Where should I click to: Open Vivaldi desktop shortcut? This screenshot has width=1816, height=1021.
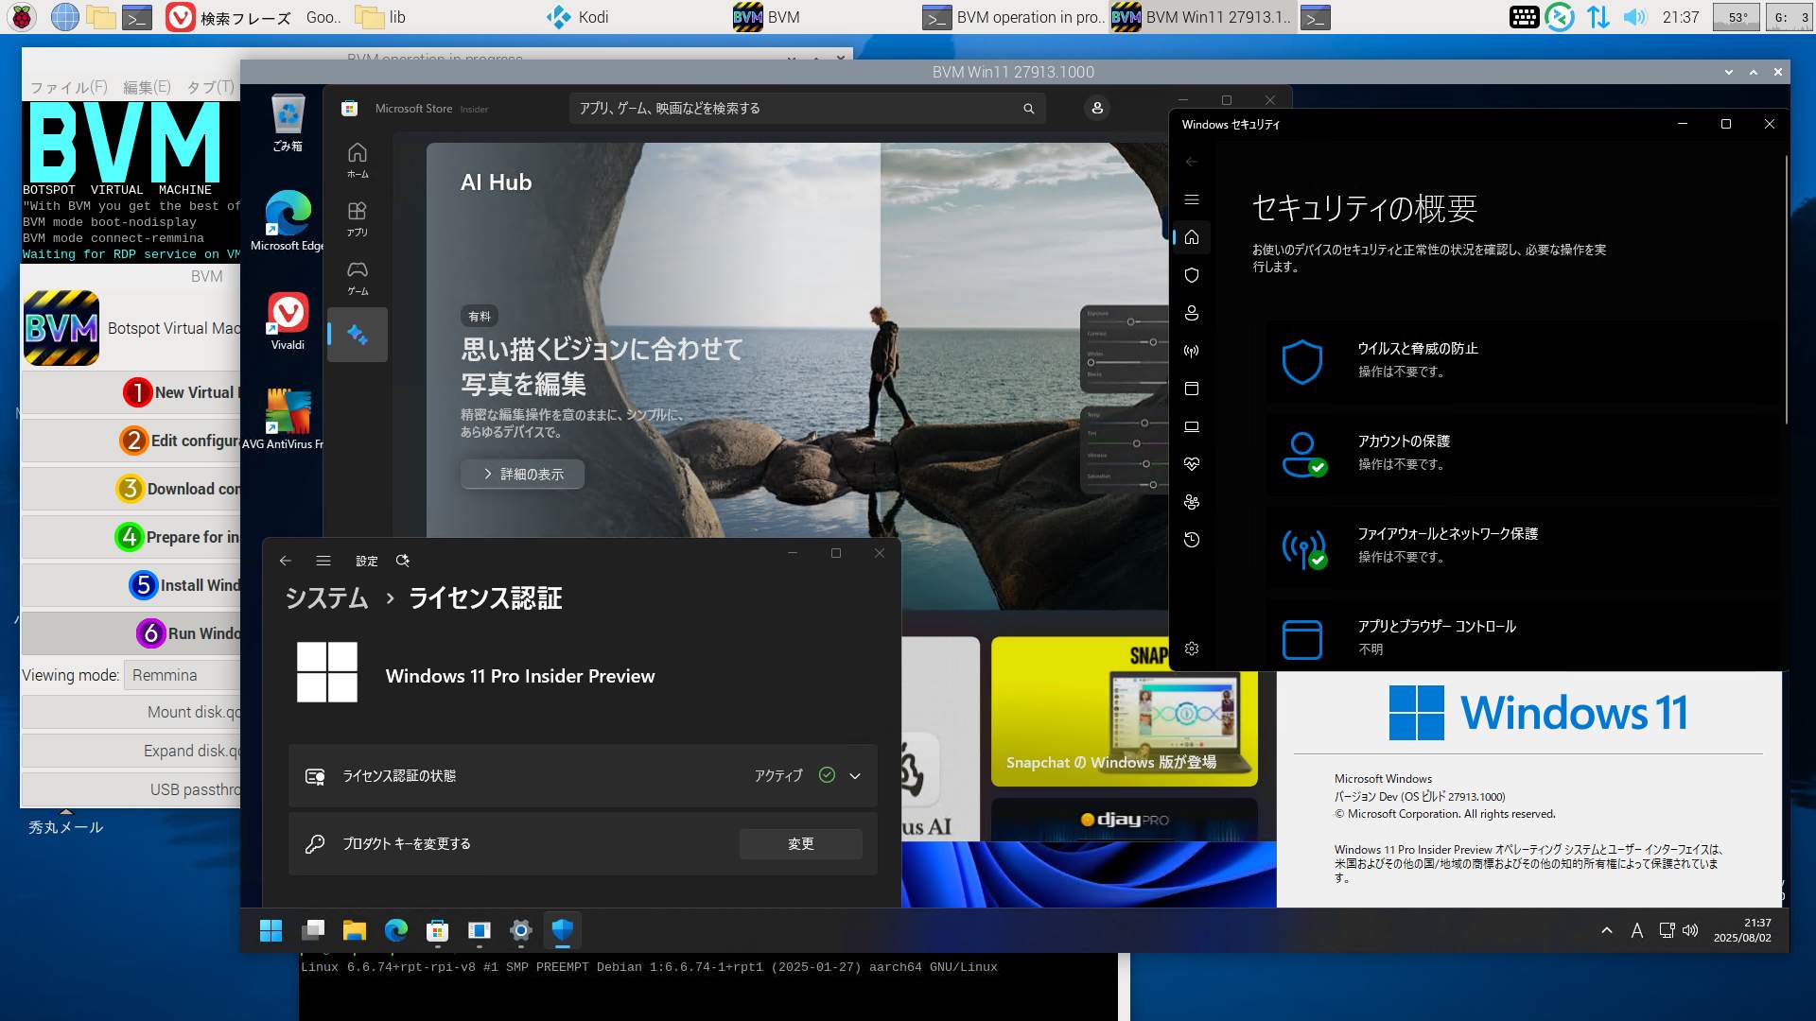tap(288, 321)
